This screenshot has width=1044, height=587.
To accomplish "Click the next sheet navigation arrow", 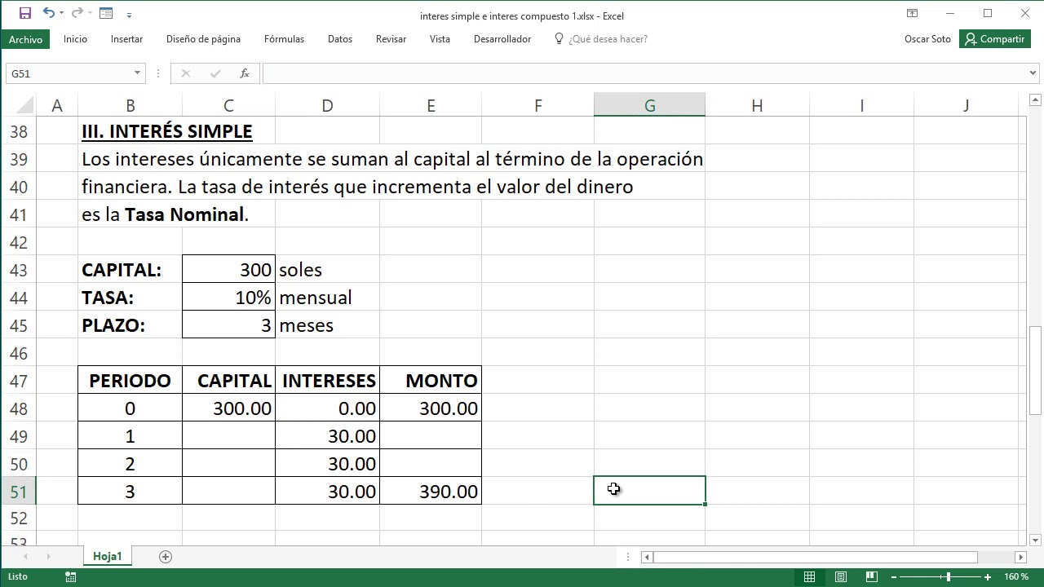I will pos(48,556).
